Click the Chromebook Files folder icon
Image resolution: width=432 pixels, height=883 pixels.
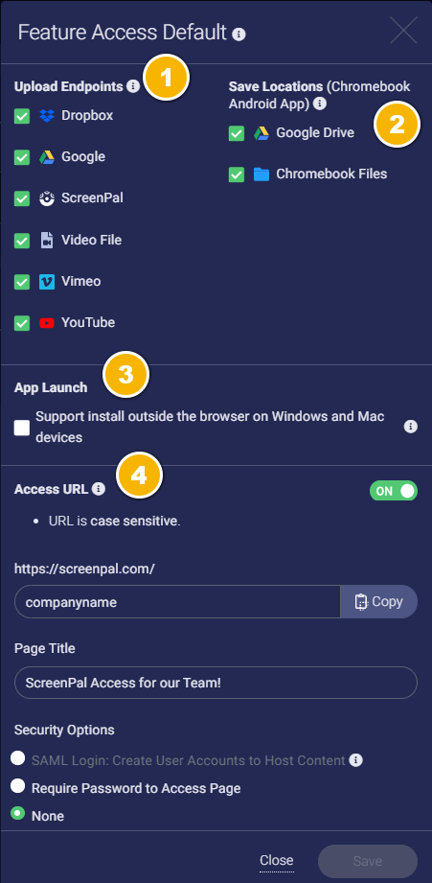pyautogui.click(x=261, y=174)
